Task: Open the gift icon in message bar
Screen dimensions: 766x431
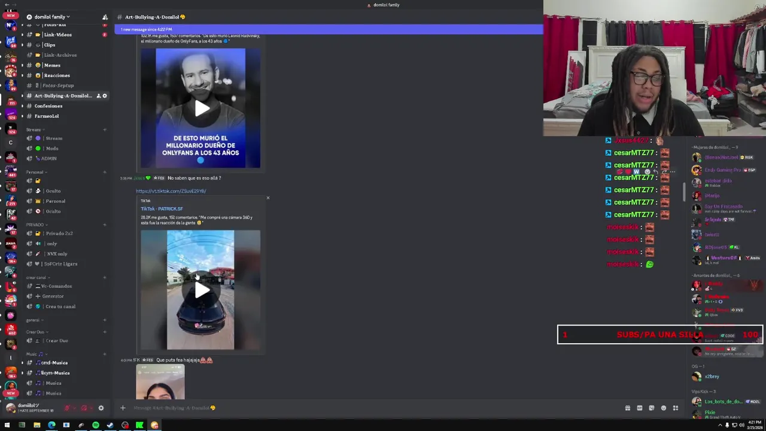Action: tap(627, 408)
